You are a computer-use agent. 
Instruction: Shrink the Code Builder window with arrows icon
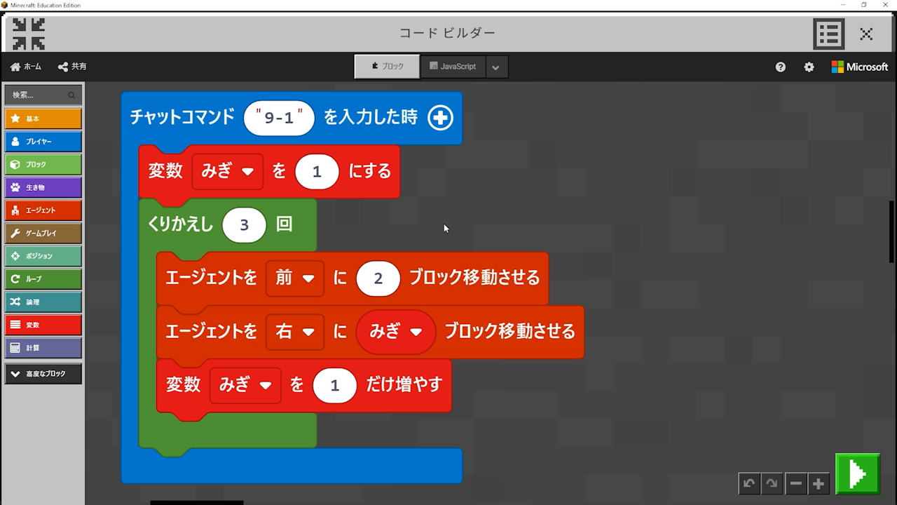(x=29, y=34)
